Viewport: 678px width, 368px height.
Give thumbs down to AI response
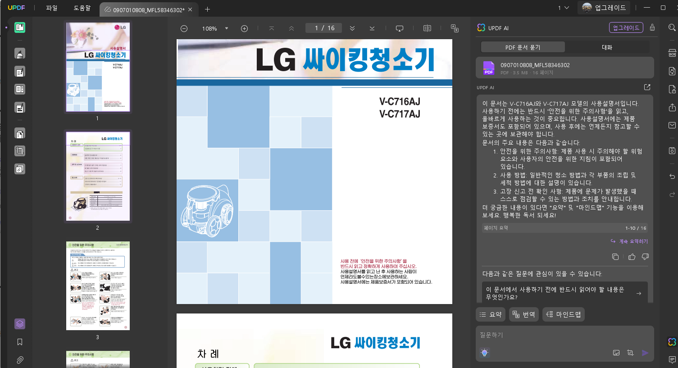click(x=645, y=257)
